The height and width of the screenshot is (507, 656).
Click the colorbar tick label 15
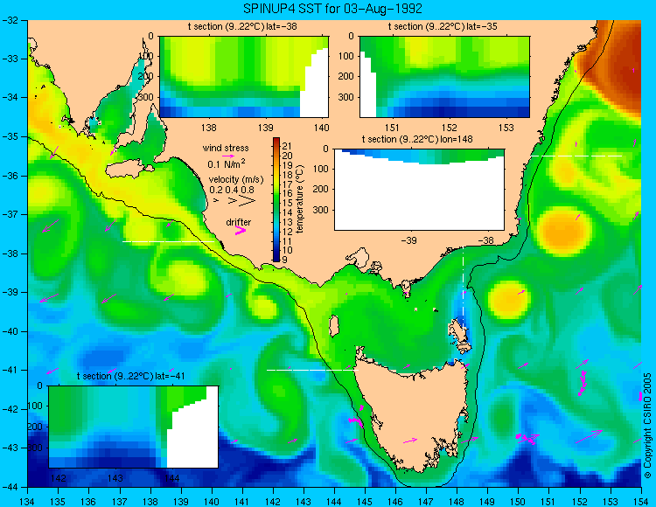pyautogui.click(x=287, y=203)
